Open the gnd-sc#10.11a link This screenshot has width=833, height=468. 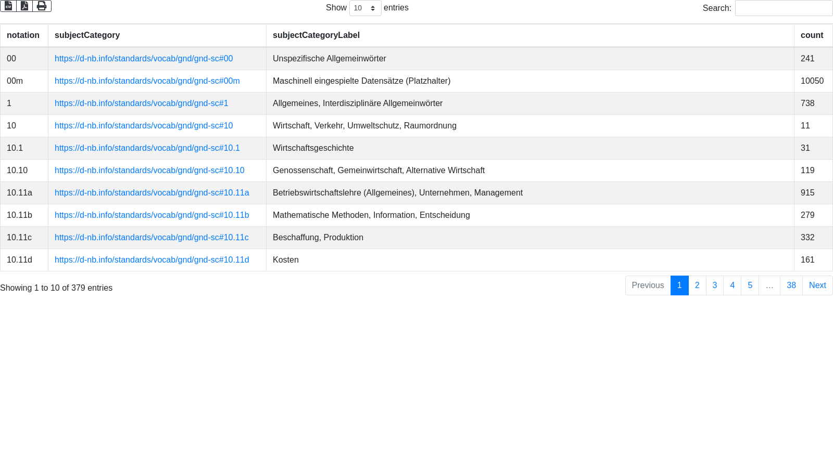(152, 193)
